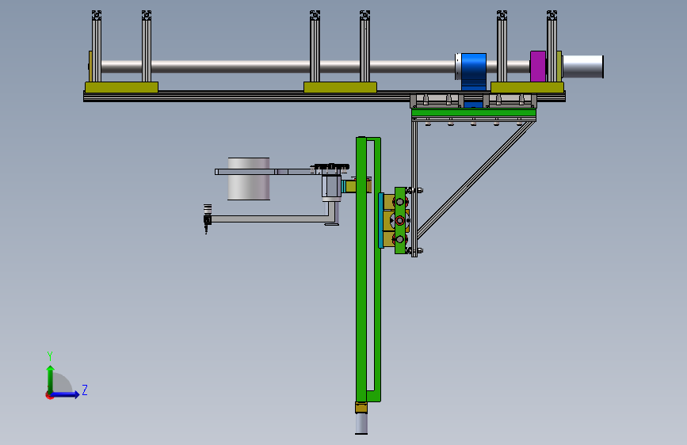Select the rightmost yellow base block under magenta disc
This screenshot has height=445, width=687.
pos(527,87)
